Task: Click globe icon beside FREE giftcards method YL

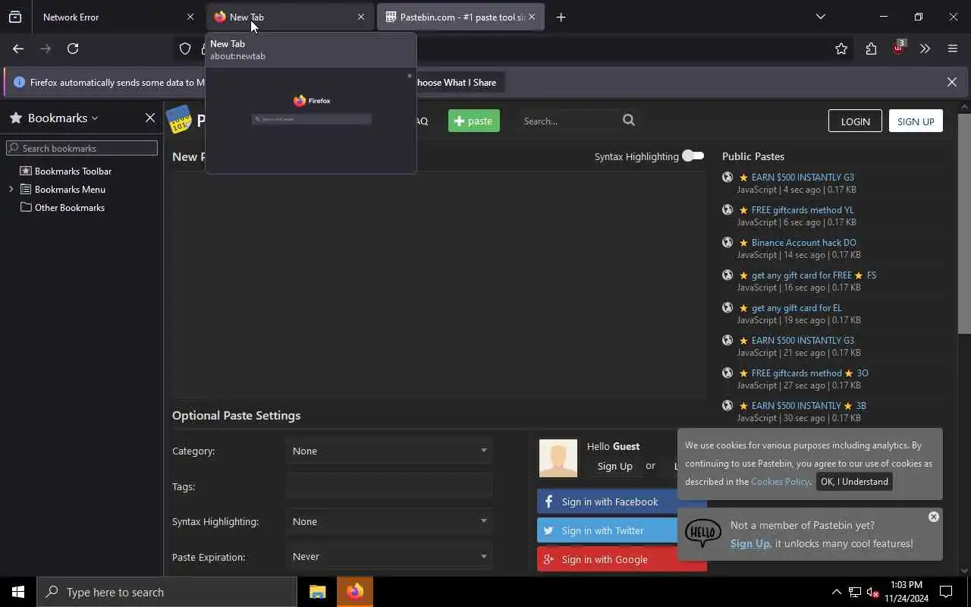Action: click(x=727, y=209)
